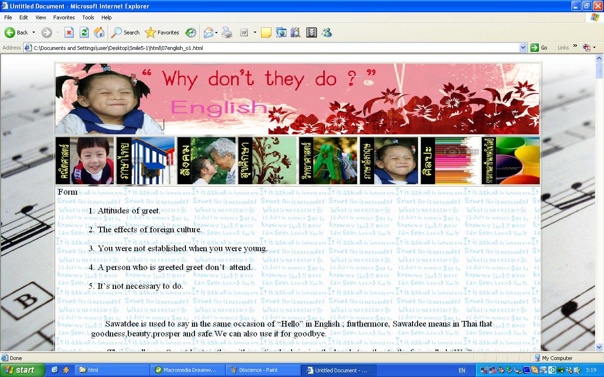The height and width of the screenshot is (377, 604).
Task: Click the text 'Attitudes of greet.'
Action: tap(129, 211)
